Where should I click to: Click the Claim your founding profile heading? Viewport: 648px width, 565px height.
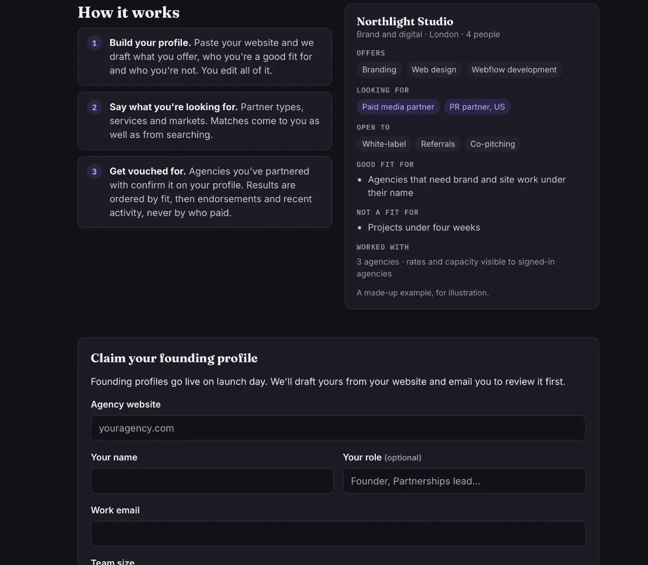[174, 358]
